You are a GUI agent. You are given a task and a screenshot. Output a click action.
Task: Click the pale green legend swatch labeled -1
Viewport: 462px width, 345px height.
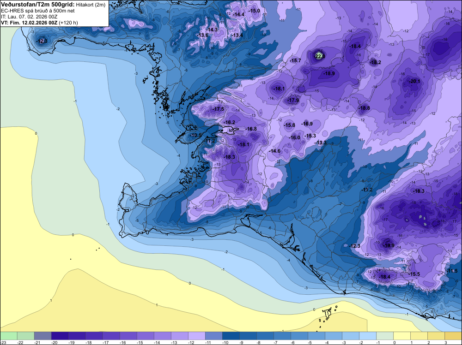click(x=385, y=336)
